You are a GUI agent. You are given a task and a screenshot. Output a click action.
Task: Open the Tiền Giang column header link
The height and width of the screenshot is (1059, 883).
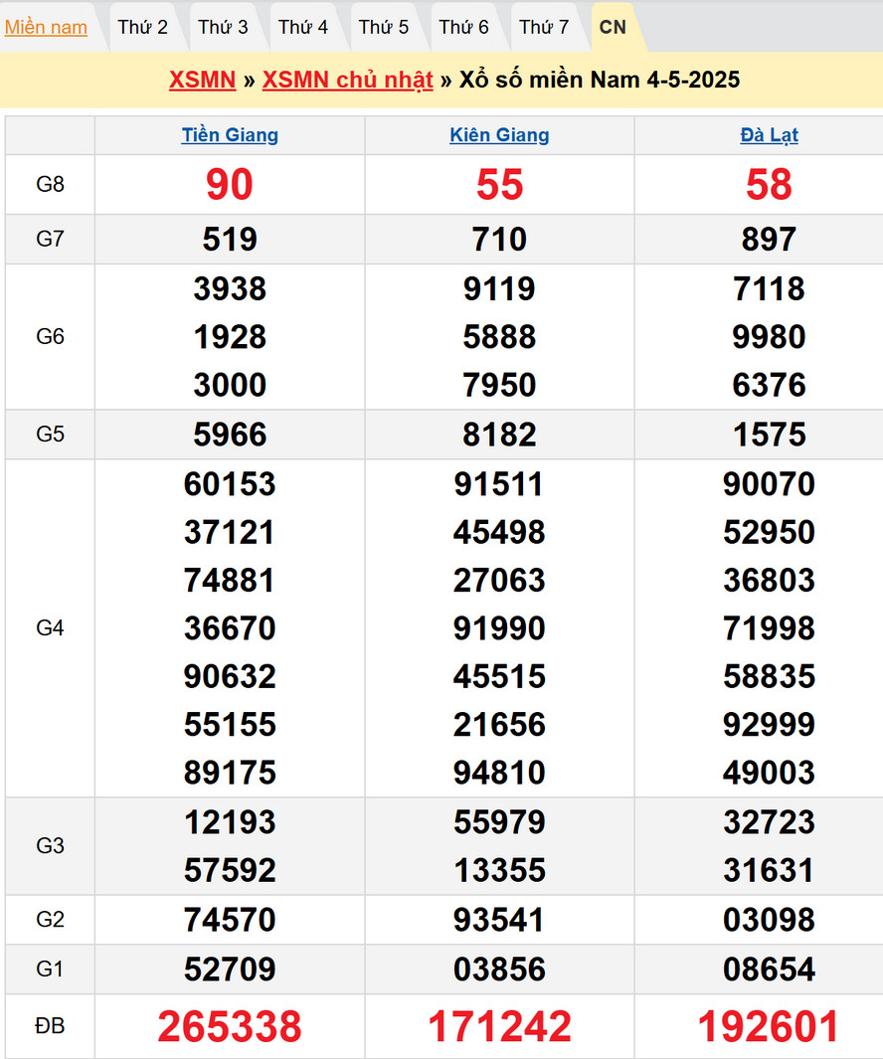pyautogui.click(x=230, y=135)
